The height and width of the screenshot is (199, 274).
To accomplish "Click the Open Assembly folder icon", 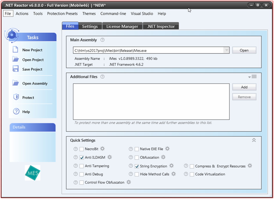I will [x=15, y=83].
